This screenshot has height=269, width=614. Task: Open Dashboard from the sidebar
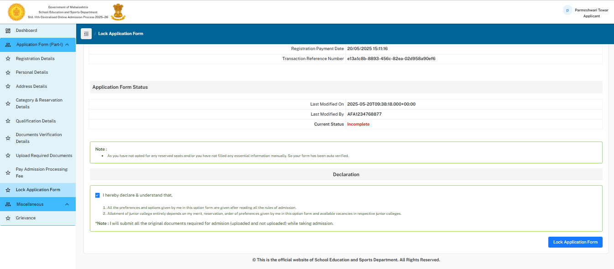click(x=26, y=30)
